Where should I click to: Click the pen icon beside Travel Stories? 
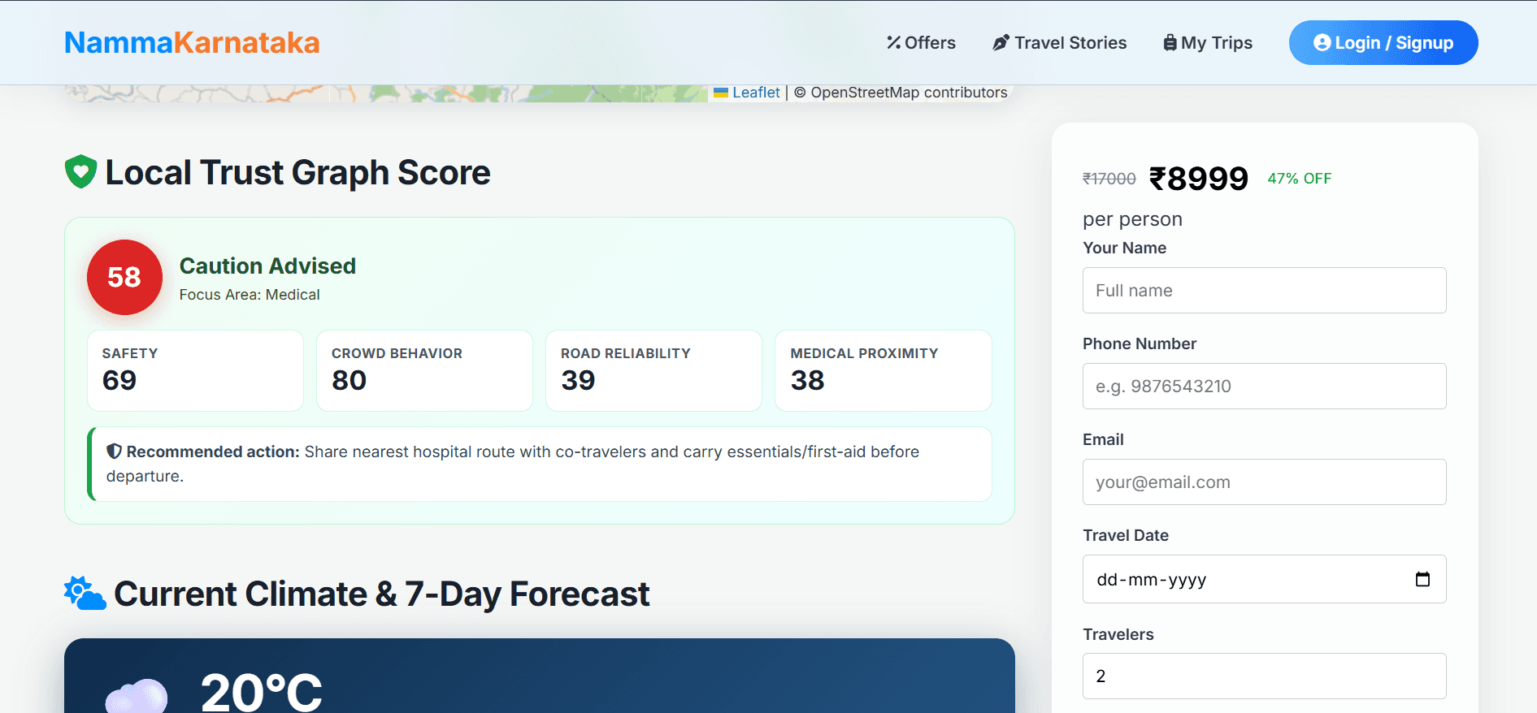coord(1001,43)
